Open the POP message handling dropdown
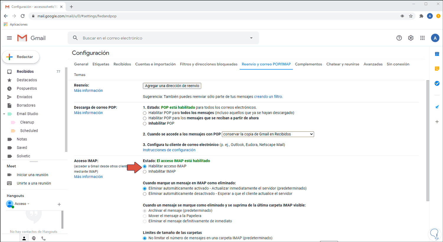This screenshot has width=443, height=242. coord(268,134)
